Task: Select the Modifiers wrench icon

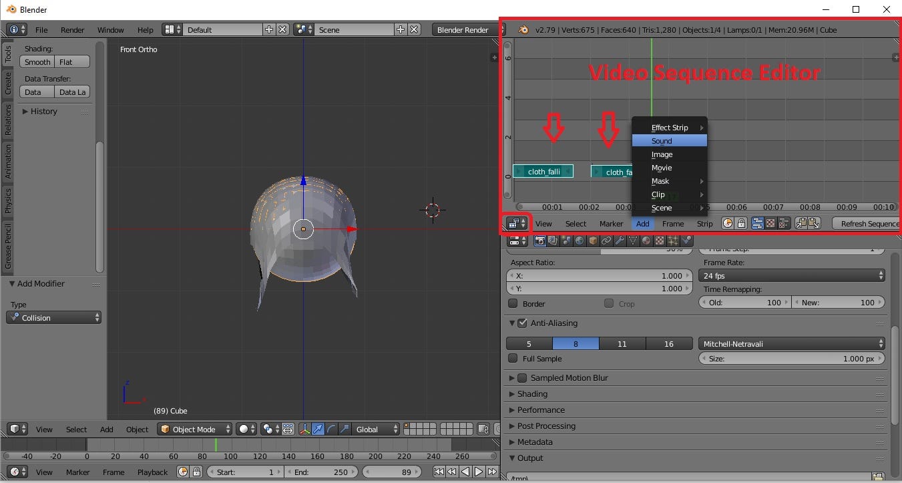Action: [x=618, y=240]
